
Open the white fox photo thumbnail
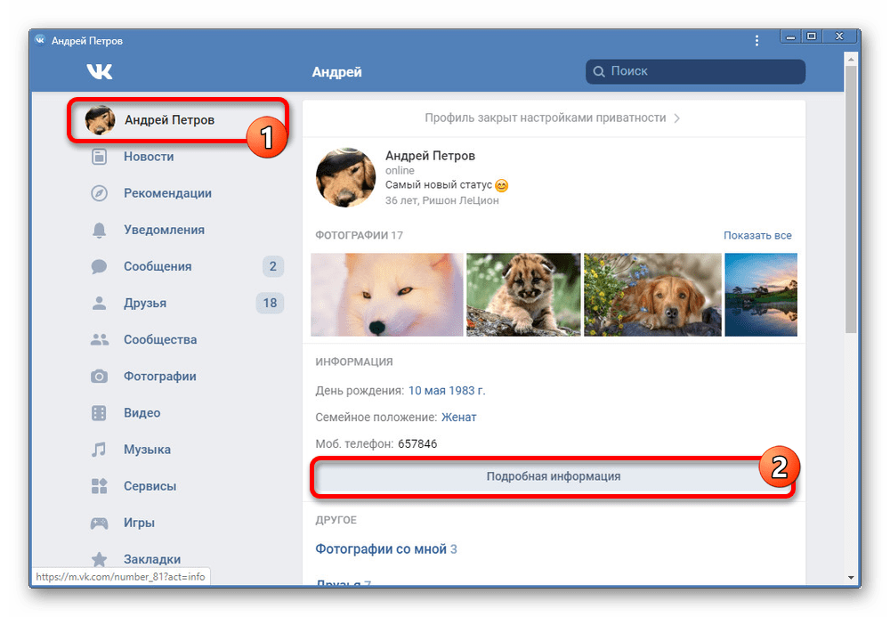point(387,295)
